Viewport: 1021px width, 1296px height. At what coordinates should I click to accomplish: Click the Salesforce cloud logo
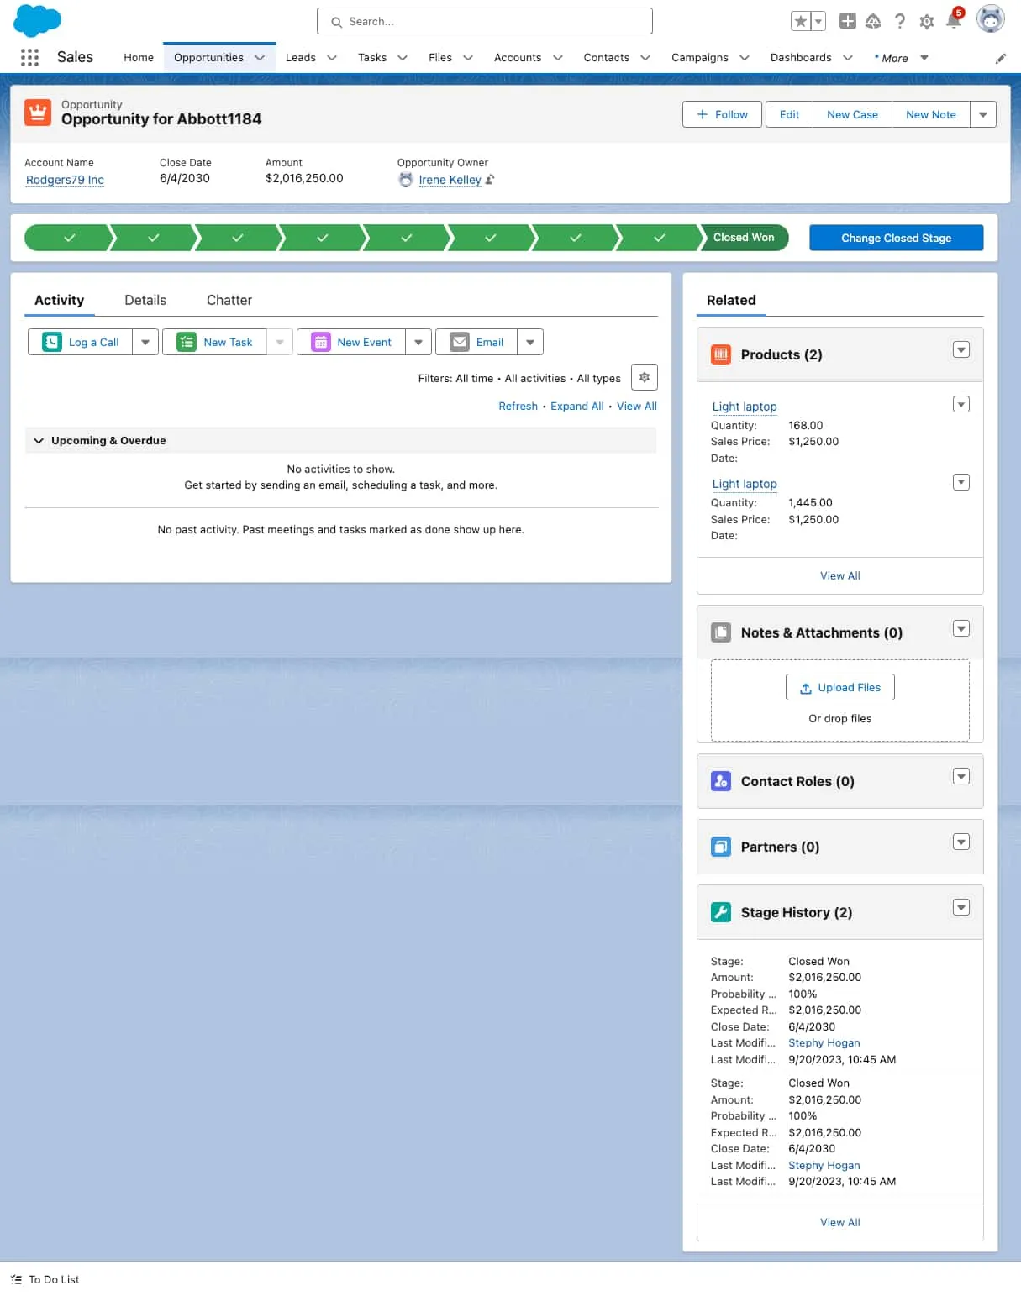tap(38, 20)
